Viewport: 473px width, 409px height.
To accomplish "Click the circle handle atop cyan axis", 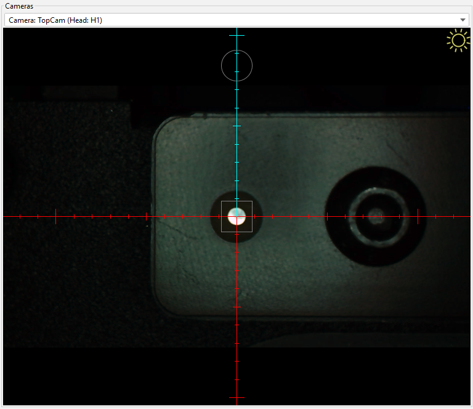I will [236, 65].
